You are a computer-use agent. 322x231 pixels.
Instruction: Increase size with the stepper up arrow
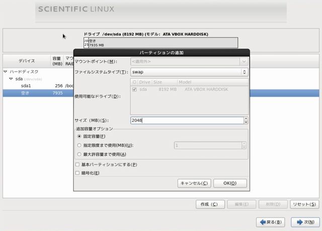tap(246, 118)
